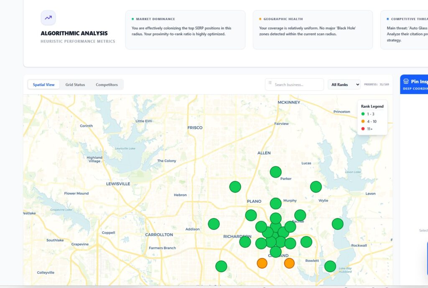Open the Market Dominance card
Screen dimensions: 428x288
tap(185, 30)
